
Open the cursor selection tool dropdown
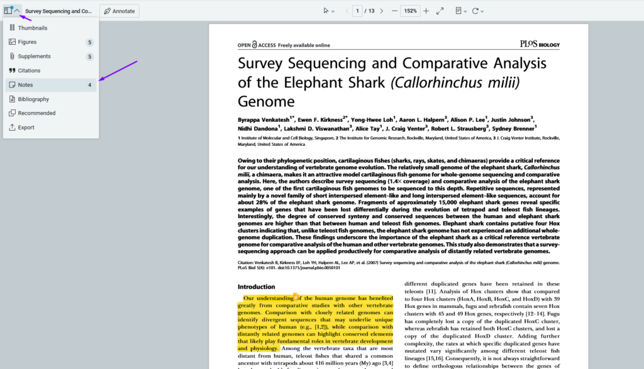[328, 11]
